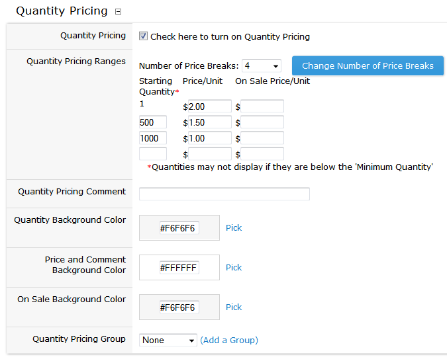This screenshot has height=361, width=447.
Task: Pick the On Sale Background Color
Action: (x=234, y=307)
